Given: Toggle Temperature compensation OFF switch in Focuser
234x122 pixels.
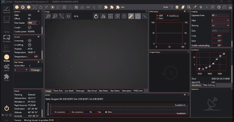Looking at the screenshot, I should 33,56.
